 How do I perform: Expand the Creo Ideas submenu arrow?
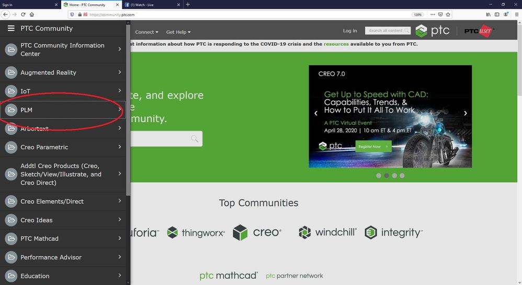(x=120, y=219)
